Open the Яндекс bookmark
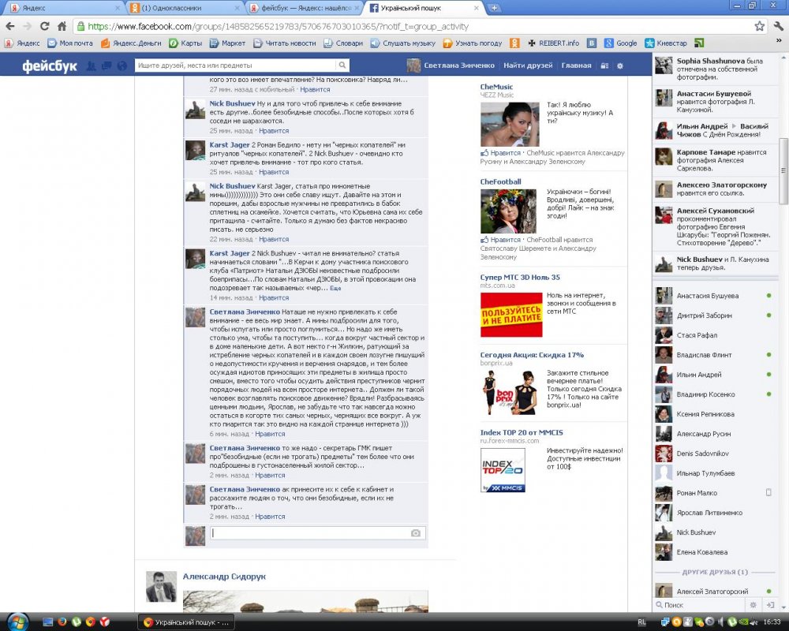Image resolution: width=789 pixels, height=631 pixels. [23, 43]
